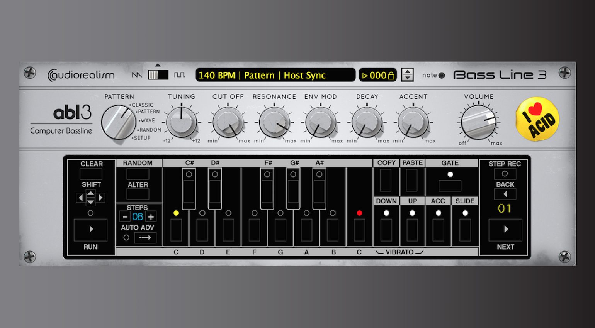Click the PASTE button
Screen dimensions: 595x328
(412, 180)
